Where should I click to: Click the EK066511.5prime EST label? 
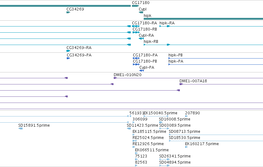click(x=152, y=150)
